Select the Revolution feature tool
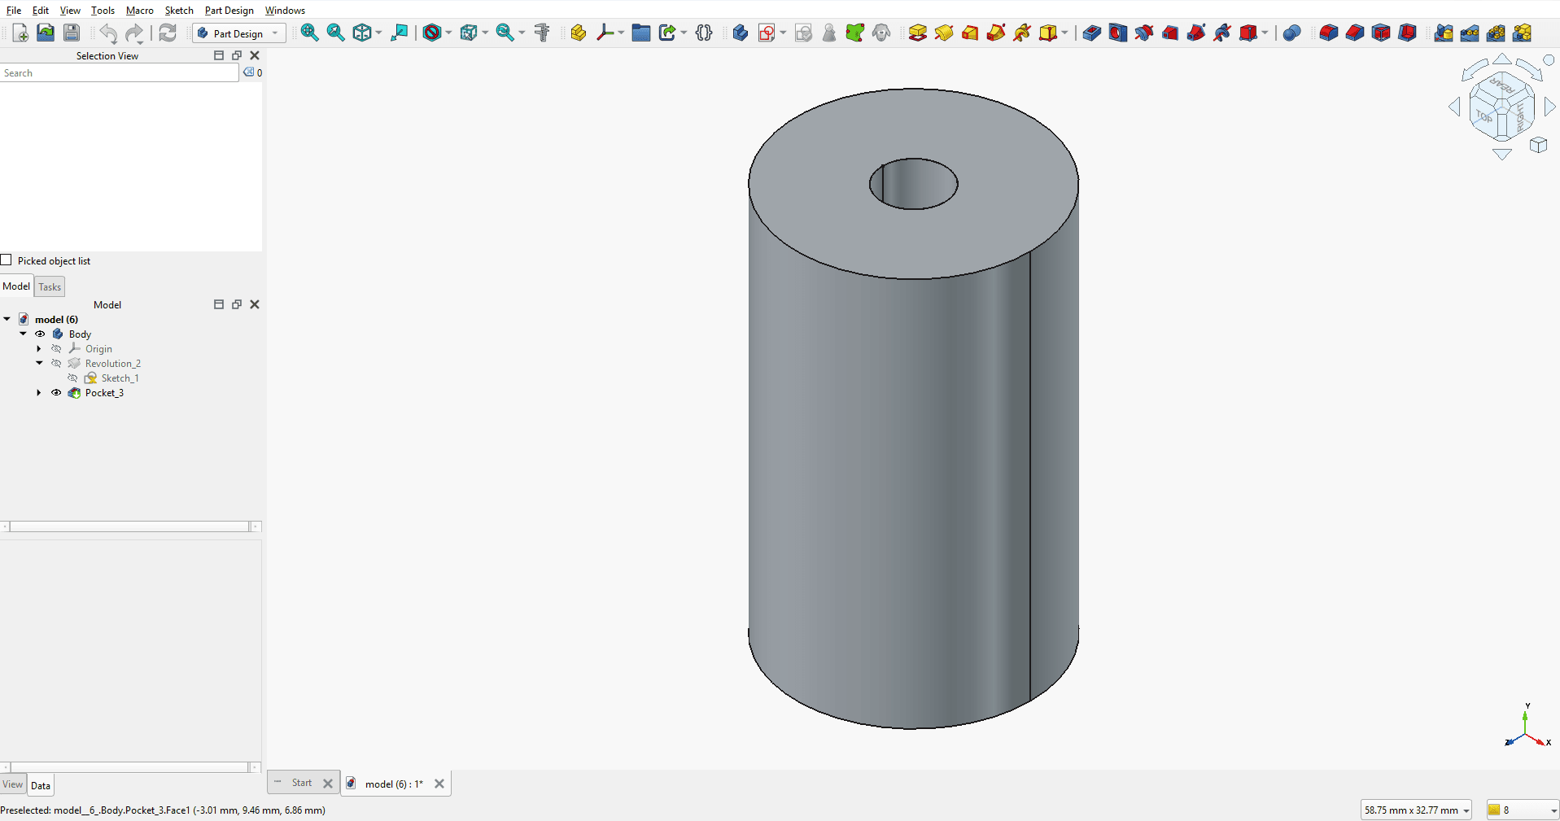 (x=943, y=33)
